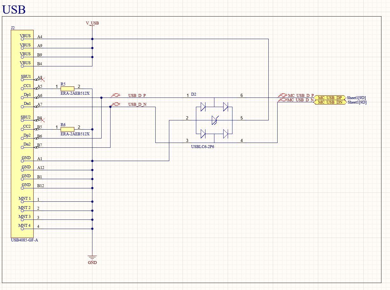Image resolution: width=390 pixels, height=290 pixels.
Task: Click the CC1 pin on connector J2
Action: [x=27, y=86]
